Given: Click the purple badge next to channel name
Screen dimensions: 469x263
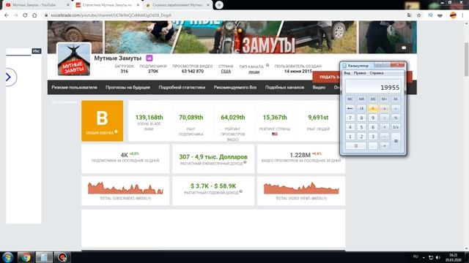Looking at the screenshot, I should click(149, 58).
